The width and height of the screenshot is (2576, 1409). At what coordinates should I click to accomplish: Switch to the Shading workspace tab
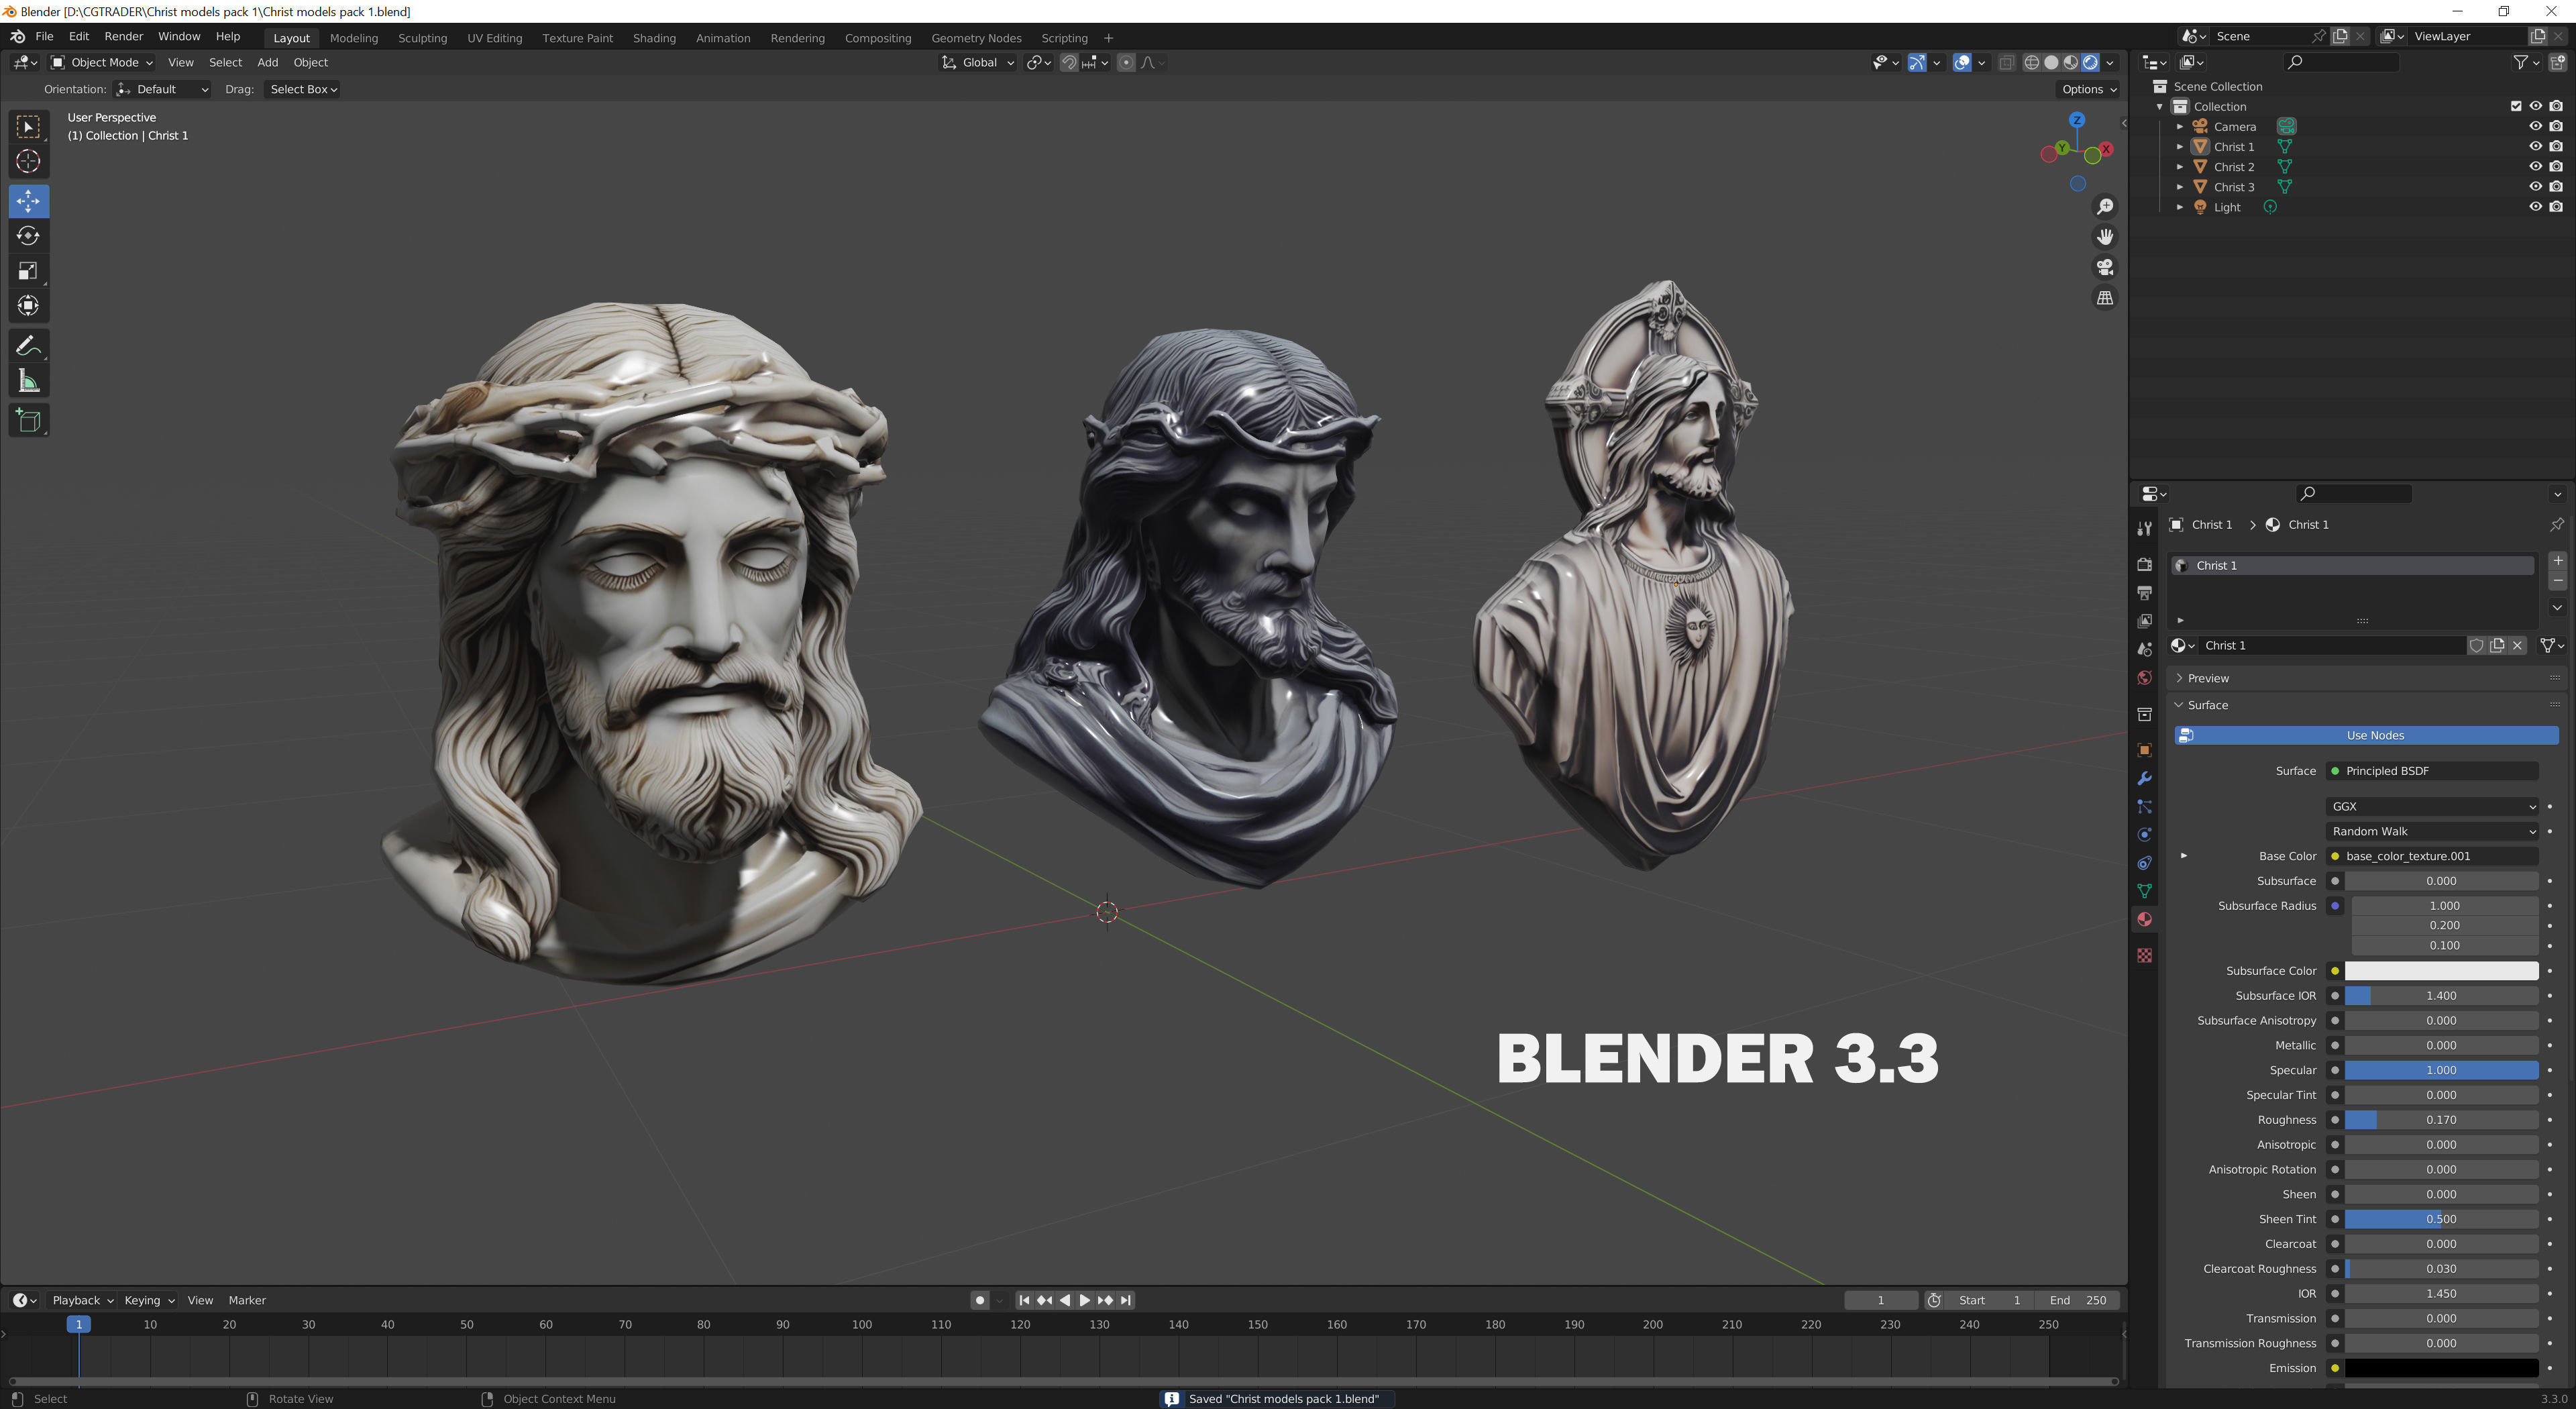click(654, 38)
